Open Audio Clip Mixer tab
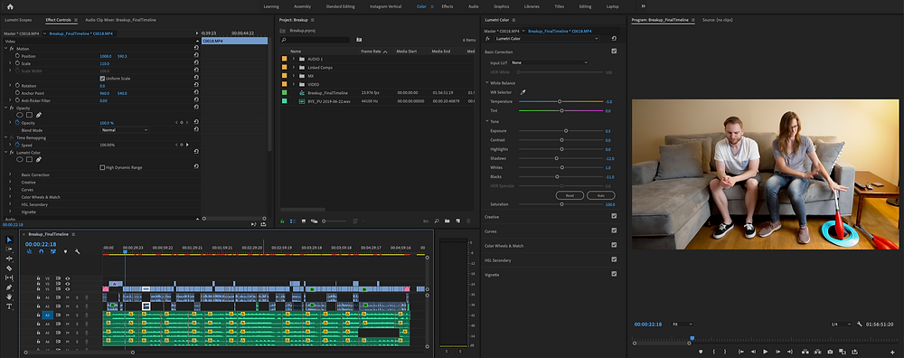Screen dimensions: 904x358 tap(120, 20)
